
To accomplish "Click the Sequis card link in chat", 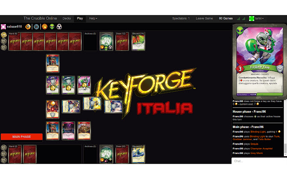I will [254, 144].
